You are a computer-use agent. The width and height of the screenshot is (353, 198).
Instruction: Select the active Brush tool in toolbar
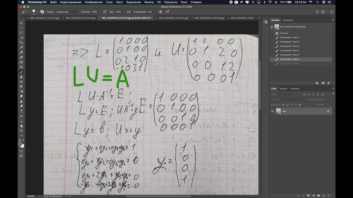(x=21, y=72)
